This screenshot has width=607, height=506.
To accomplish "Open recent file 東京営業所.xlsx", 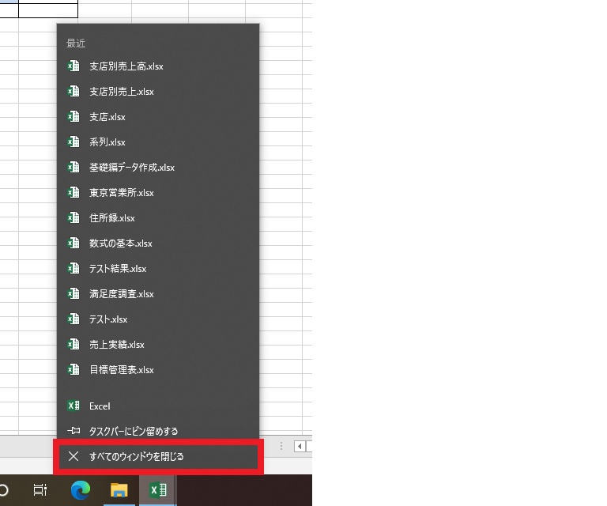I will pyautogui.click(x=158, y=192).
